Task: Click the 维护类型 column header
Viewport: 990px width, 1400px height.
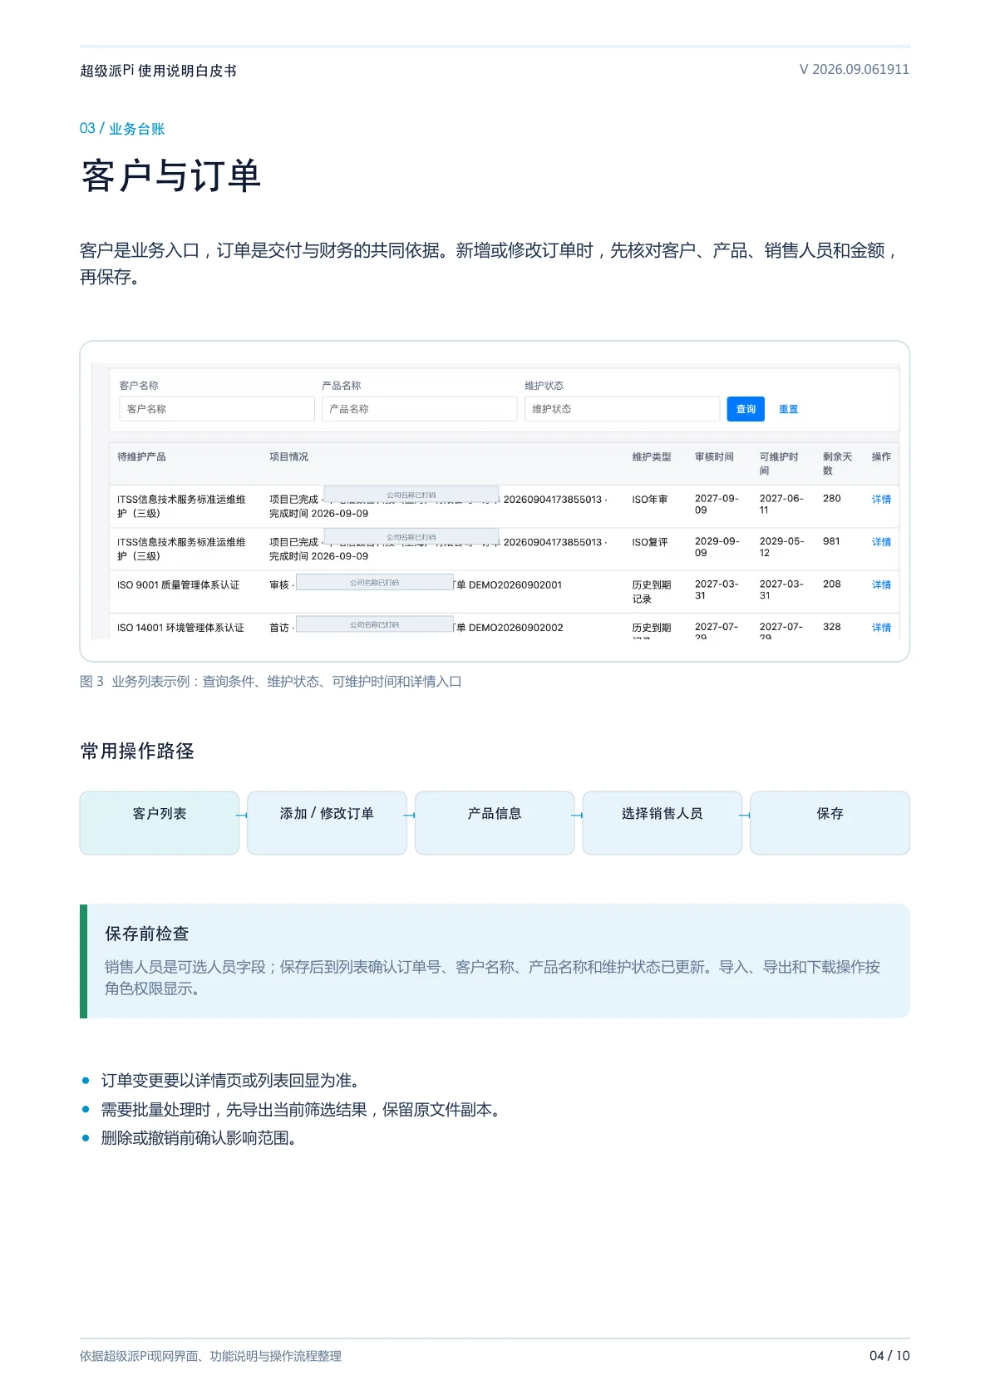Action: point(651,457)
